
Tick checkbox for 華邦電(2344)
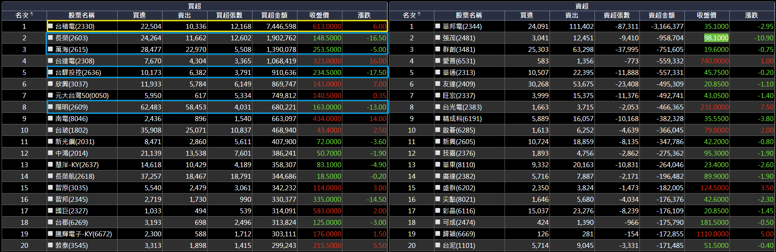coord(438,26)
